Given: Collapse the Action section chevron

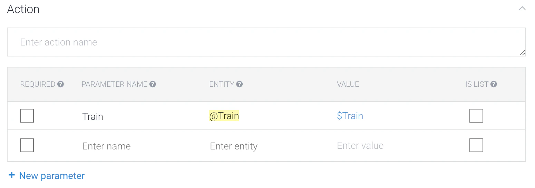Looking at the screenshot, I should click(x=522, y=8).
